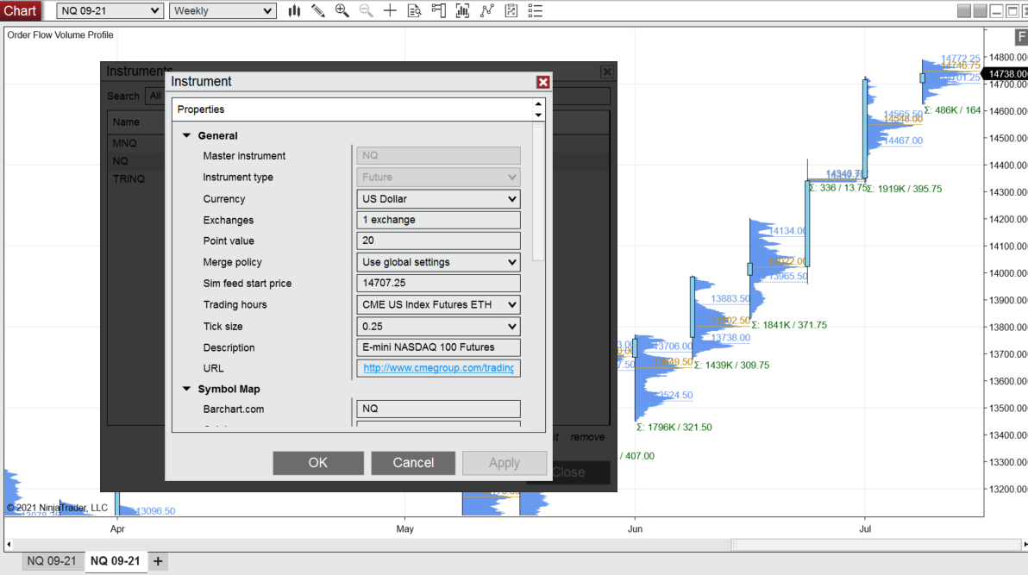Open chart Properties list icon
1028x575 pixels.
(x=536, y=10)
